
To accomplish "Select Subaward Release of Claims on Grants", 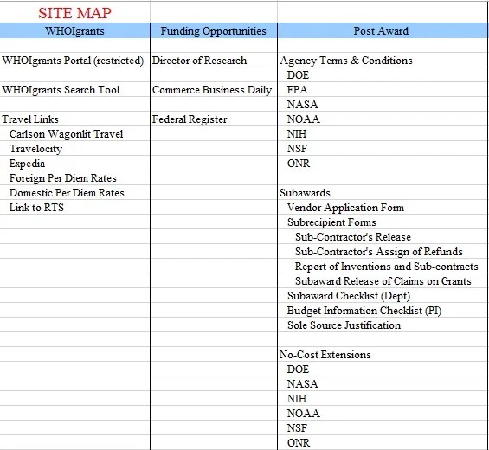I will pos(383,281).
